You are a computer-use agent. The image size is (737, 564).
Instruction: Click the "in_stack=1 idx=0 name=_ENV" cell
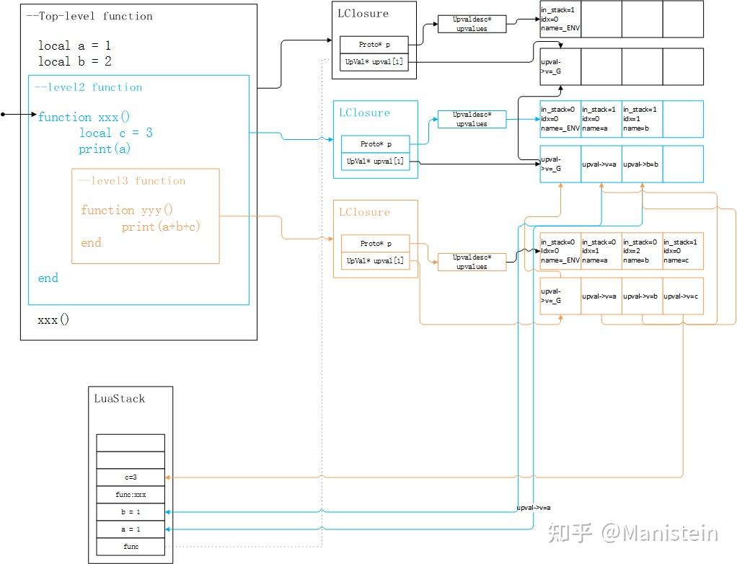560,19
